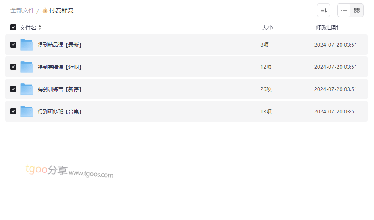
Task: Click the 修改日期 column header
Action: pos(327,27)
